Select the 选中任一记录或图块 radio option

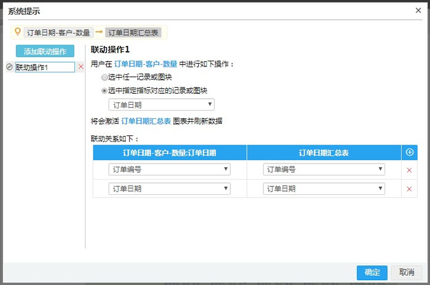104,77
